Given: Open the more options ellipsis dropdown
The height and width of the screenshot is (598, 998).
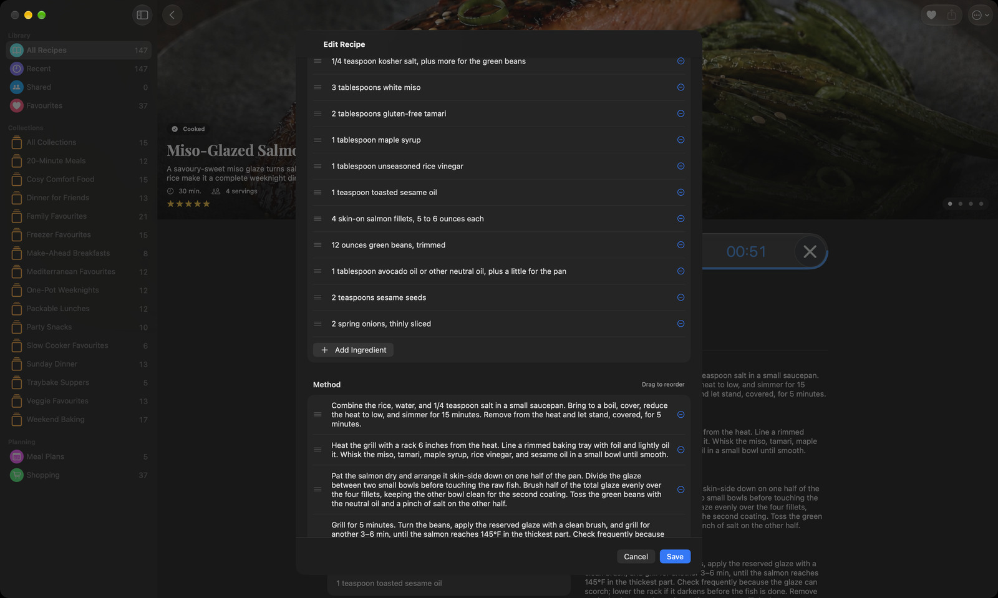Looking at the screenshot, I should click(980, 15).
